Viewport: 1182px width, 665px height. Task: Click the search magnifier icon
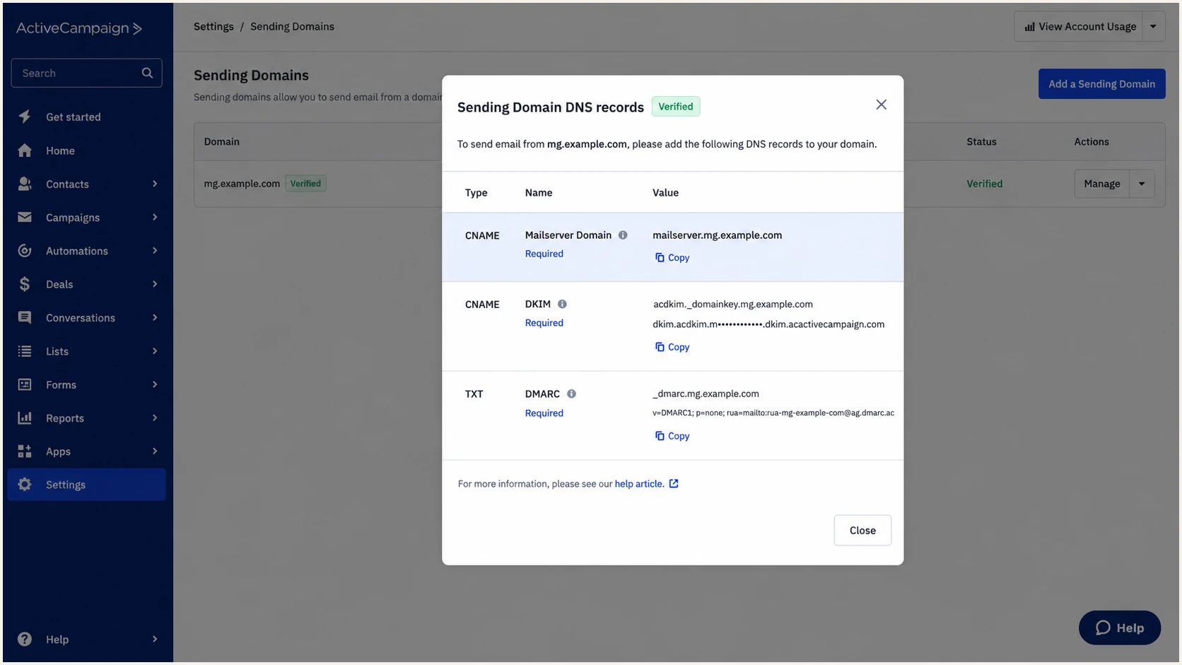click(x=147, y=73)
